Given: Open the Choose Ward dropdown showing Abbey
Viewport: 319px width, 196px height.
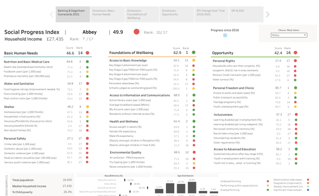Looking at the screenshot, I should pos(289,35).
